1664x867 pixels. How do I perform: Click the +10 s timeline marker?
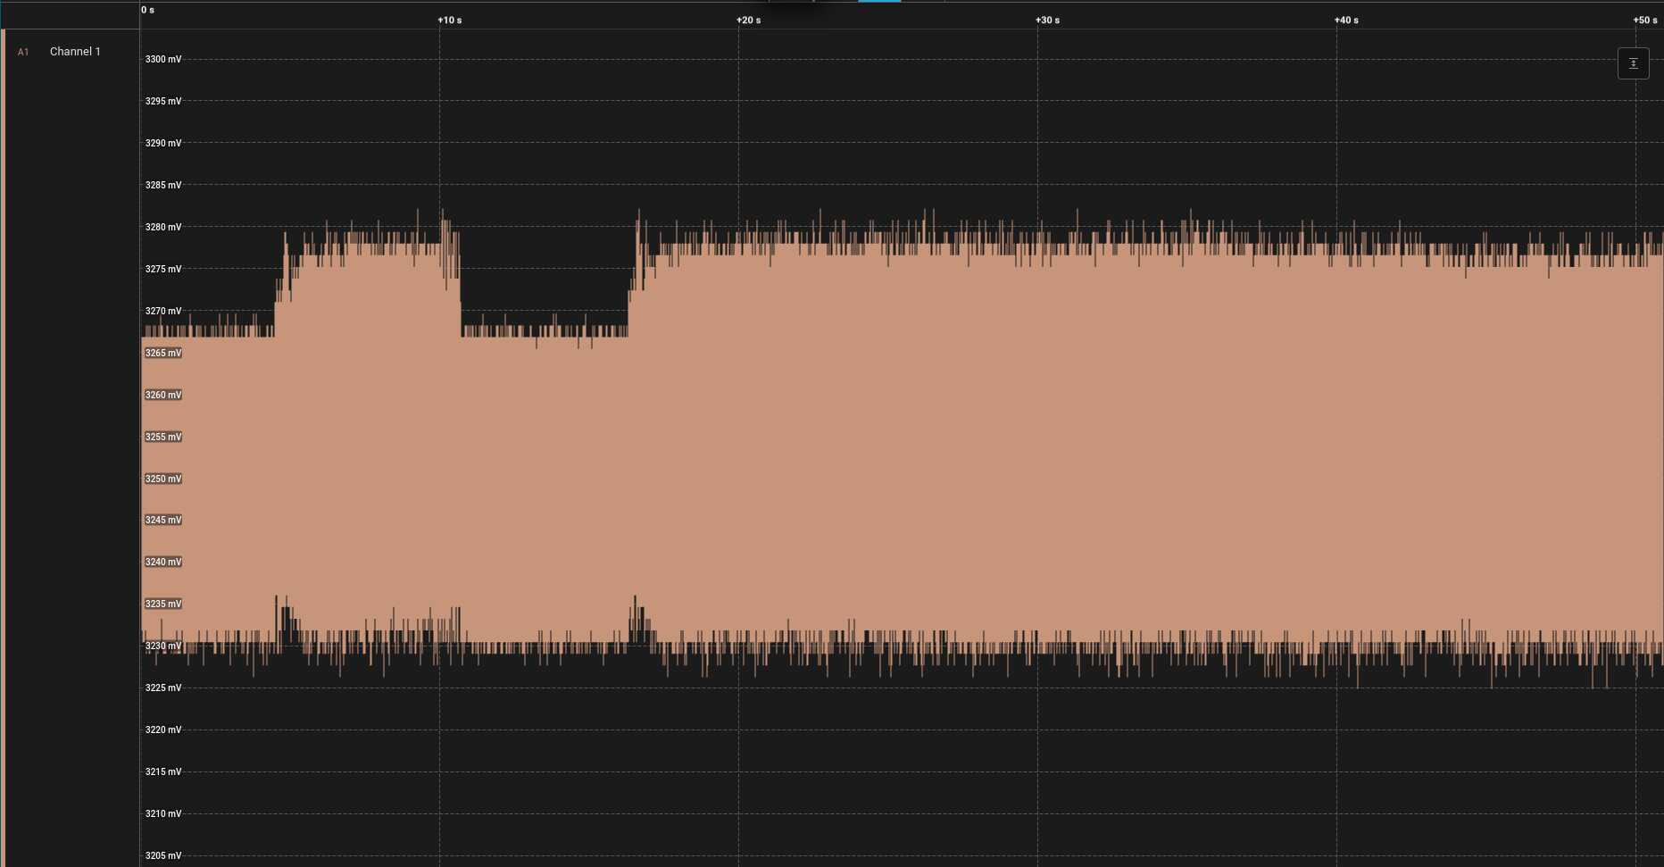click(x=450, y=20)
